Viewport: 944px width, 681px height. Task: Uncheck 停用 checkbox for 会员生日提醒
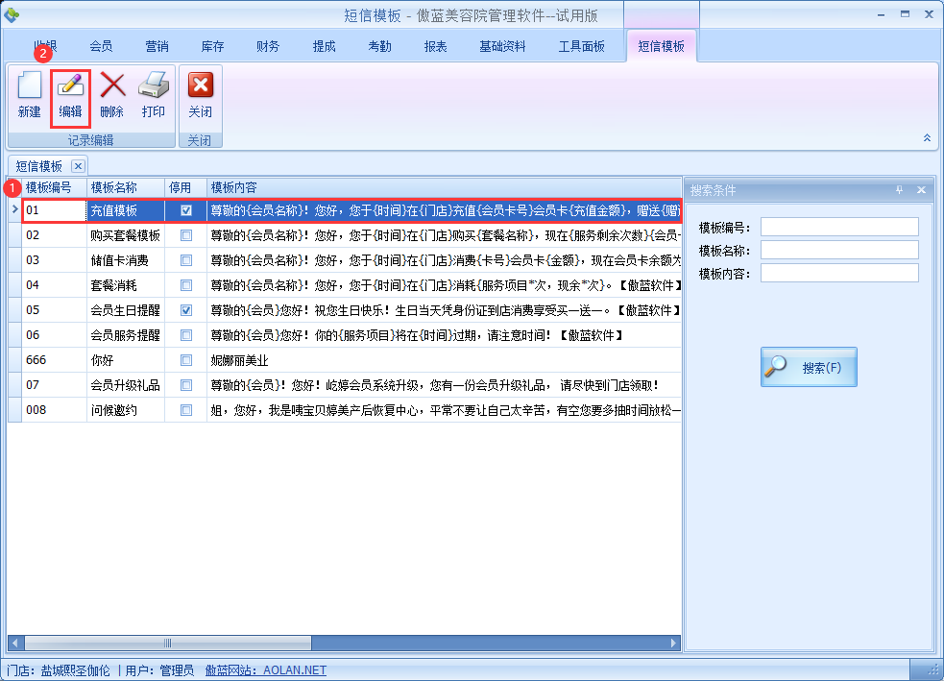[186, 310]
